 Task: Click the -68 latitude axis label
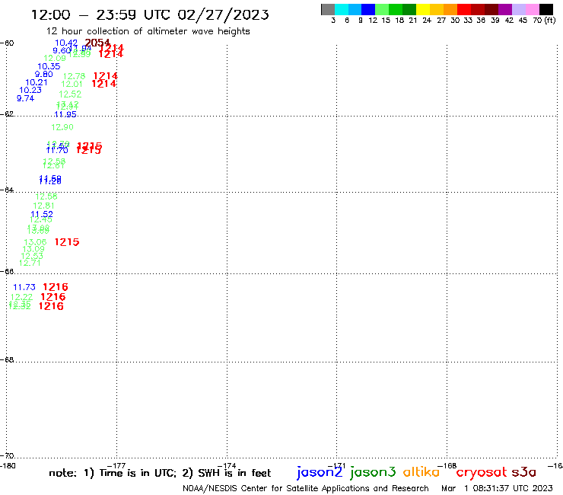[x=8, y=359]
